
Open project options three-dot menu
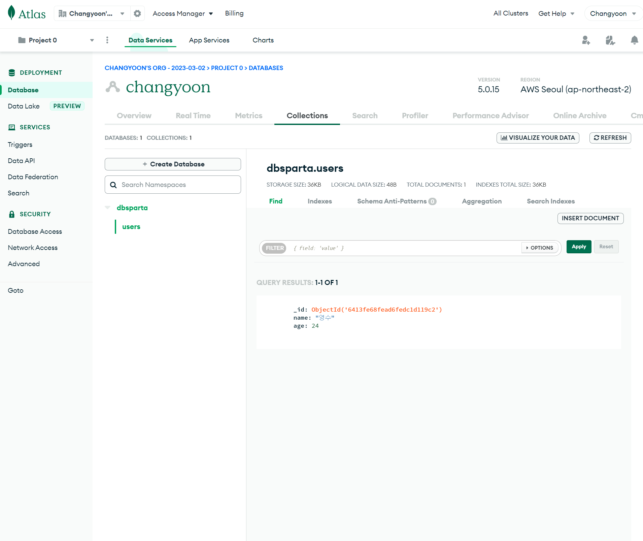click(107, 40)
